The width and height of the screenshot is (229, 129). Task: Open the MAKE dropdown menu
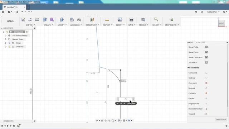[132, 25]
